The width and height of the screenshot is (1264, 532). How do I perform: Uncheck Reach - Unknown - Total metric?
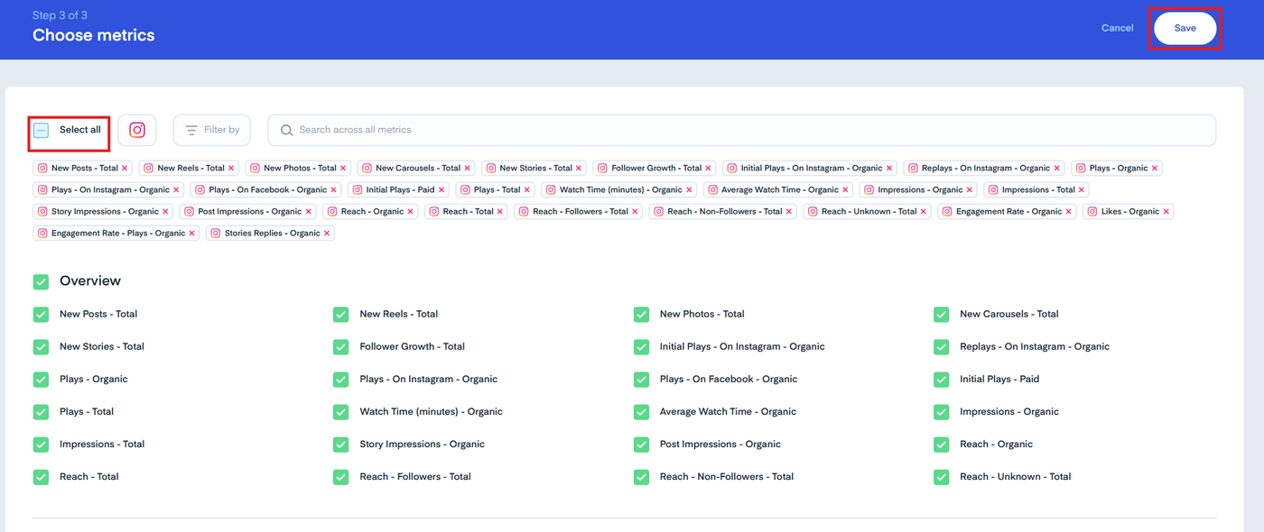click(941, 477)
